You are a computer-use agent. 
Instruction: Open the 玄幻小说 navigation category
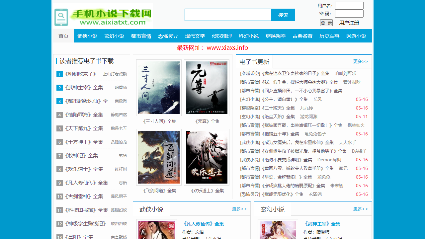click(x=114, y=36)
